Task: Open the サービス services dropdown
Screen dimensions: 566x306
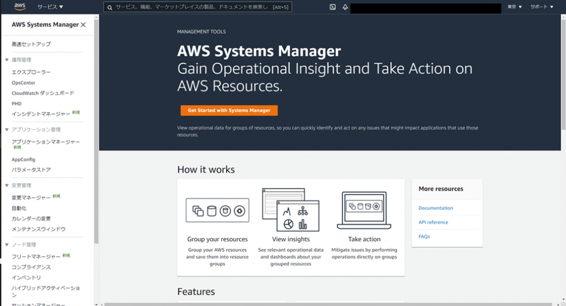Action: 50,7
